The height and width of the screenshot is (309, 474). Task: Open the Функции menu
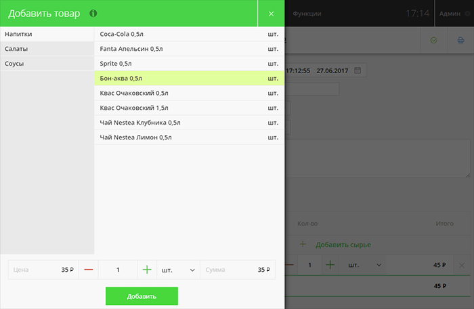[307, 14]
